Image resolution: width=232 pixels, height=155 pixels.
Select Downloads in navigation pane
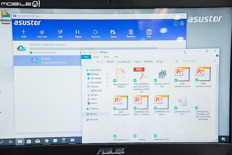94,78
